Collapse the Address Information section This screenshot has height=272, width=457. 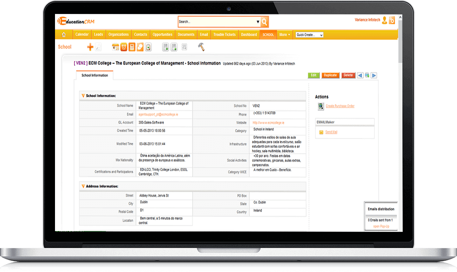pyautogui.click(x=83, y=186)
